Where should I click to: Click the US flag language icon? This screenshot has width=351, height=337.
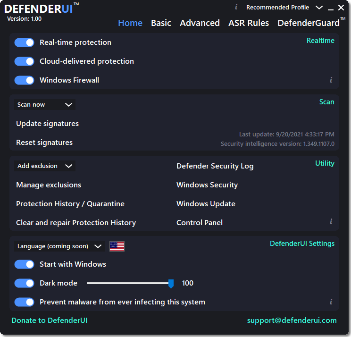click(x=117, y=246)
